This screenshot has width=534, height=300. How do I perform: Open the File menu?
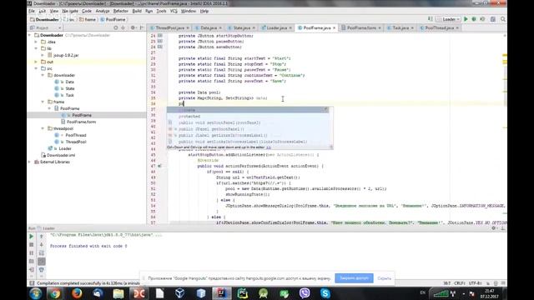tap(32, 11)
